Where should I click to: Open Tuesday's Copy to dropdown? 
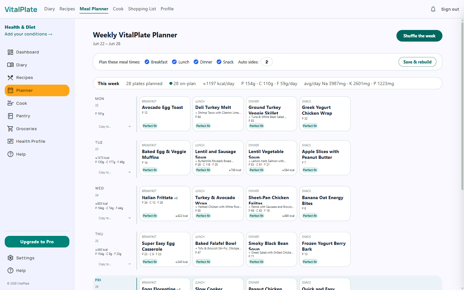pos(114,172)
